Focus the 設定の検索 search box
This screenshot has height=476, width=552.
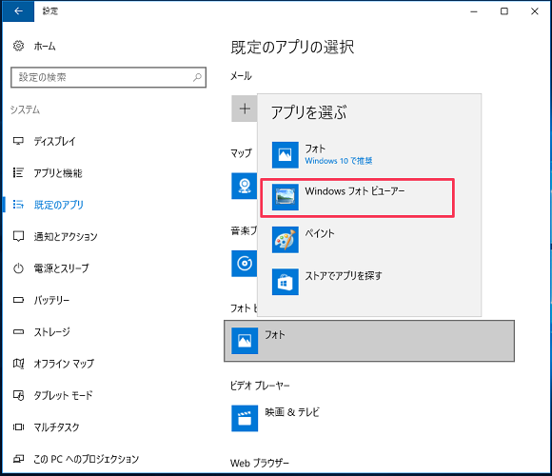tap(108, 77)
